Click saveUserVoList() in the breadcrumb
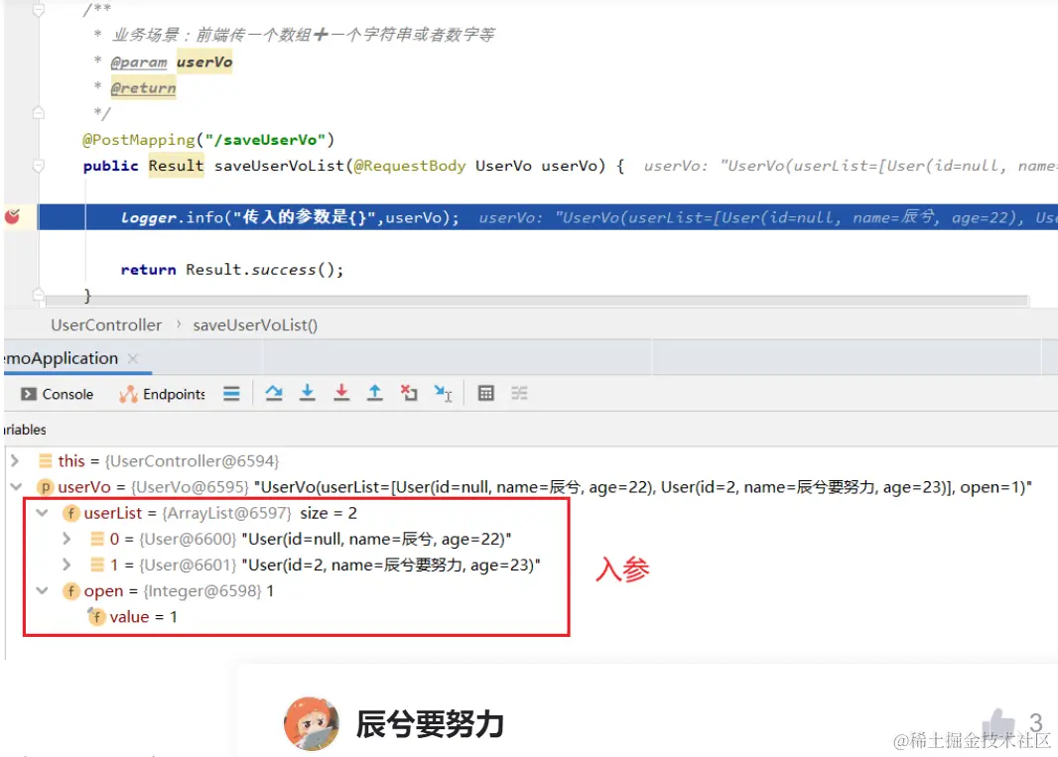This screenshot has width=1058, height=757. pyautogui.click(x=255, y=325)
